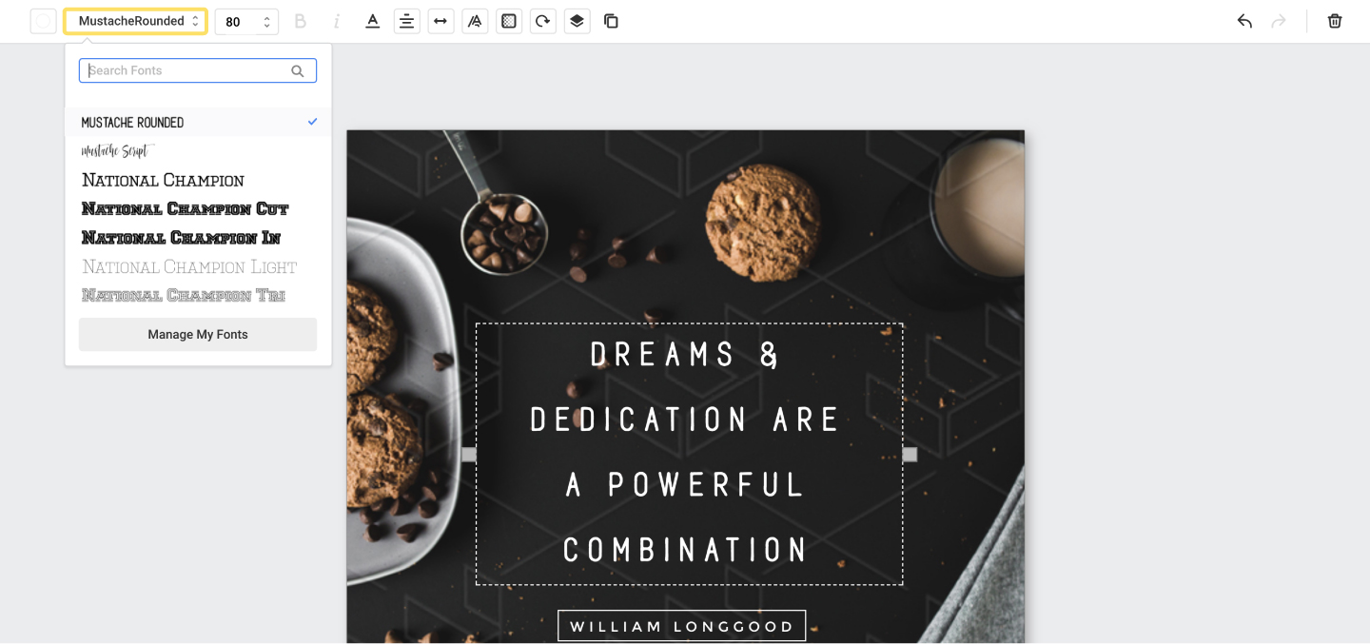Adjust letter spacing via the arrows icon
Image resolution: width=1370 pixels, height=644 pixels.
coord(440,20)
